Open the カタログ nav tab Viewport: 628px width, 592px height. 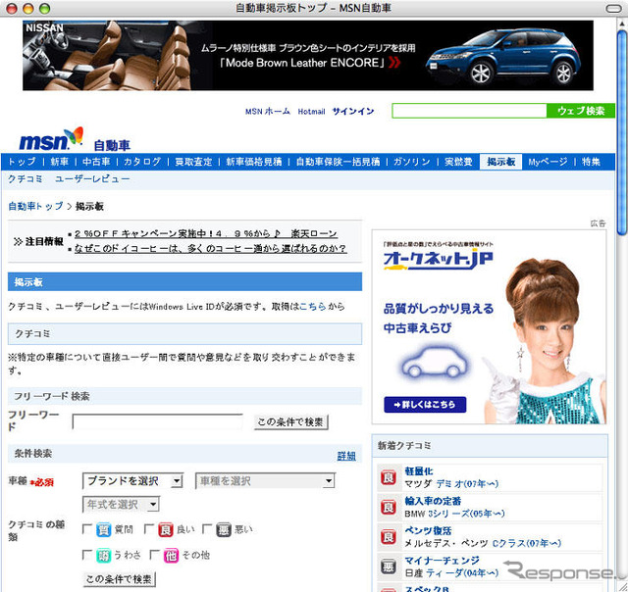pyautogui.click(x=142, y=162)
